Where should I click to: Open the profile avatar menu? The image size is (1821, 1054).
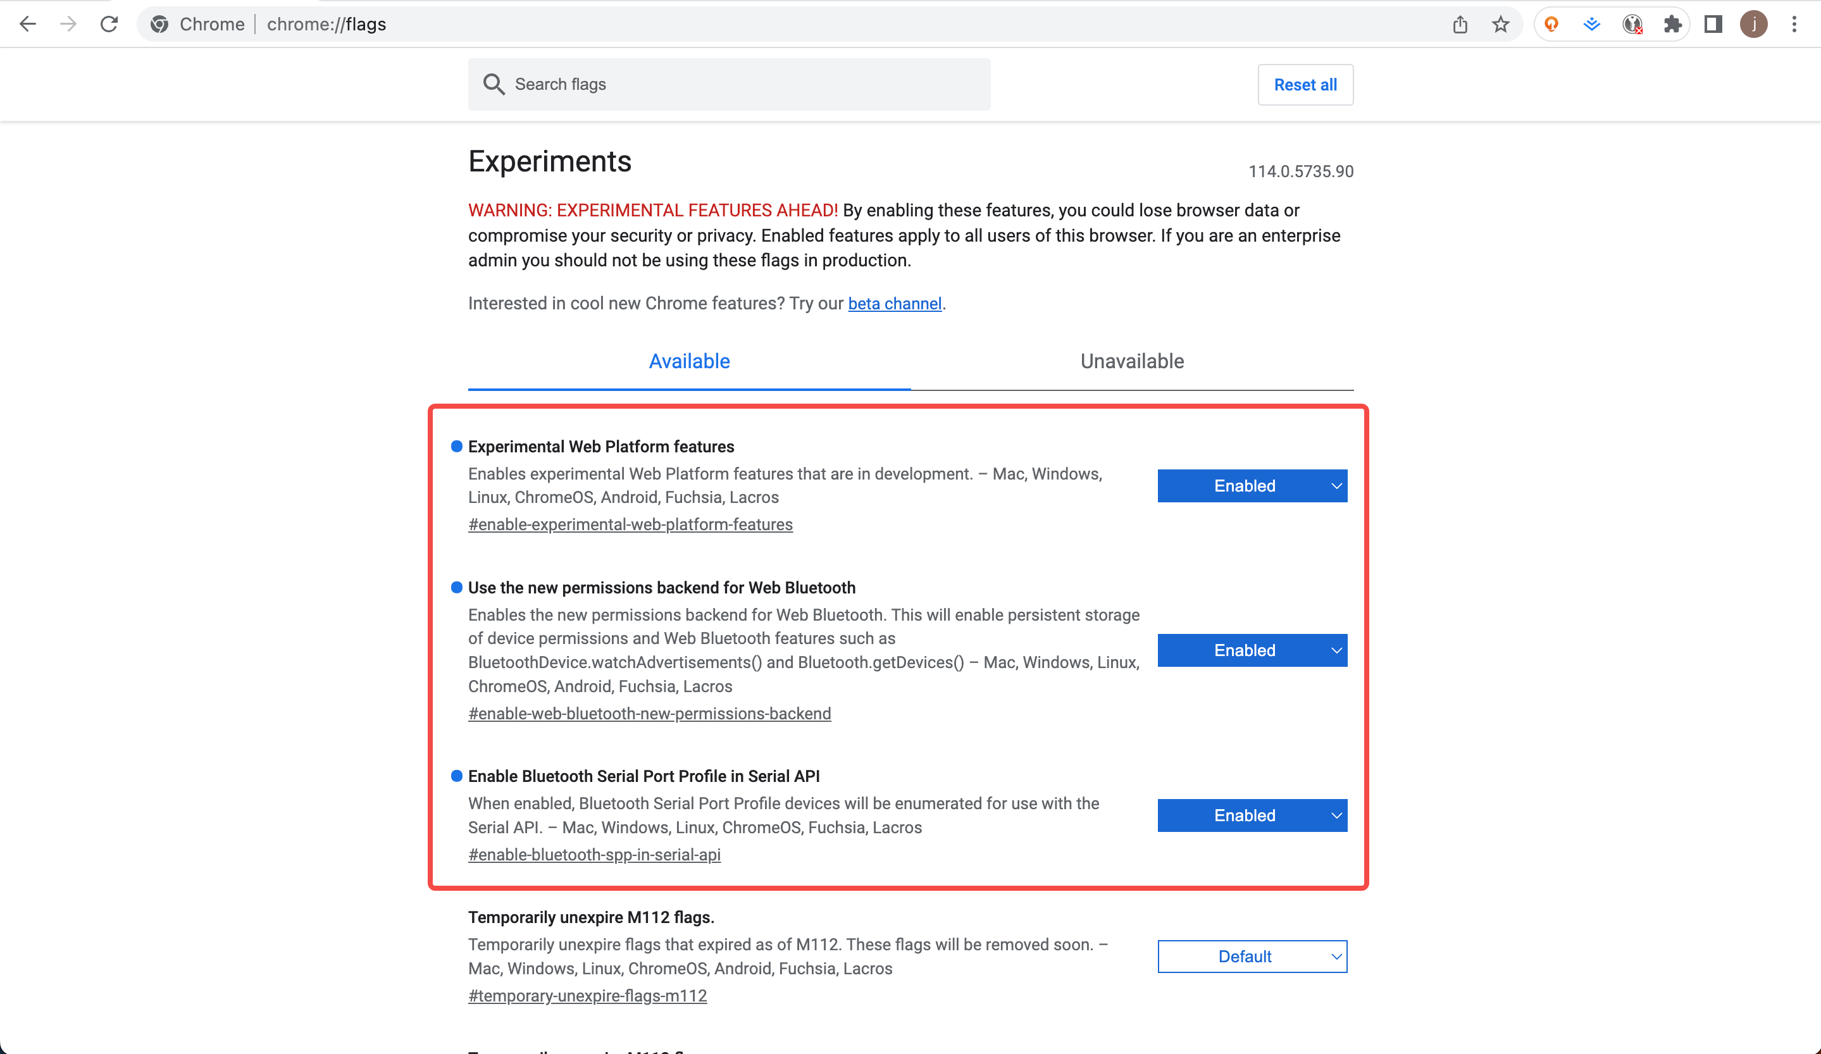pos(1754,24)
